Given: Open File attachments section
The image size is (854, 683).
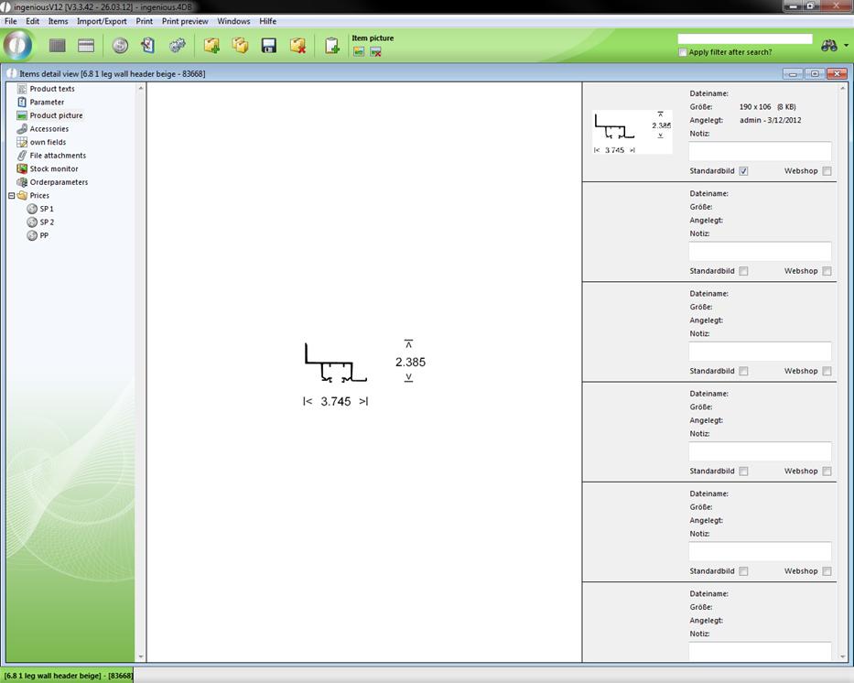Looking at the screenshot, I should tap(57, 156).
